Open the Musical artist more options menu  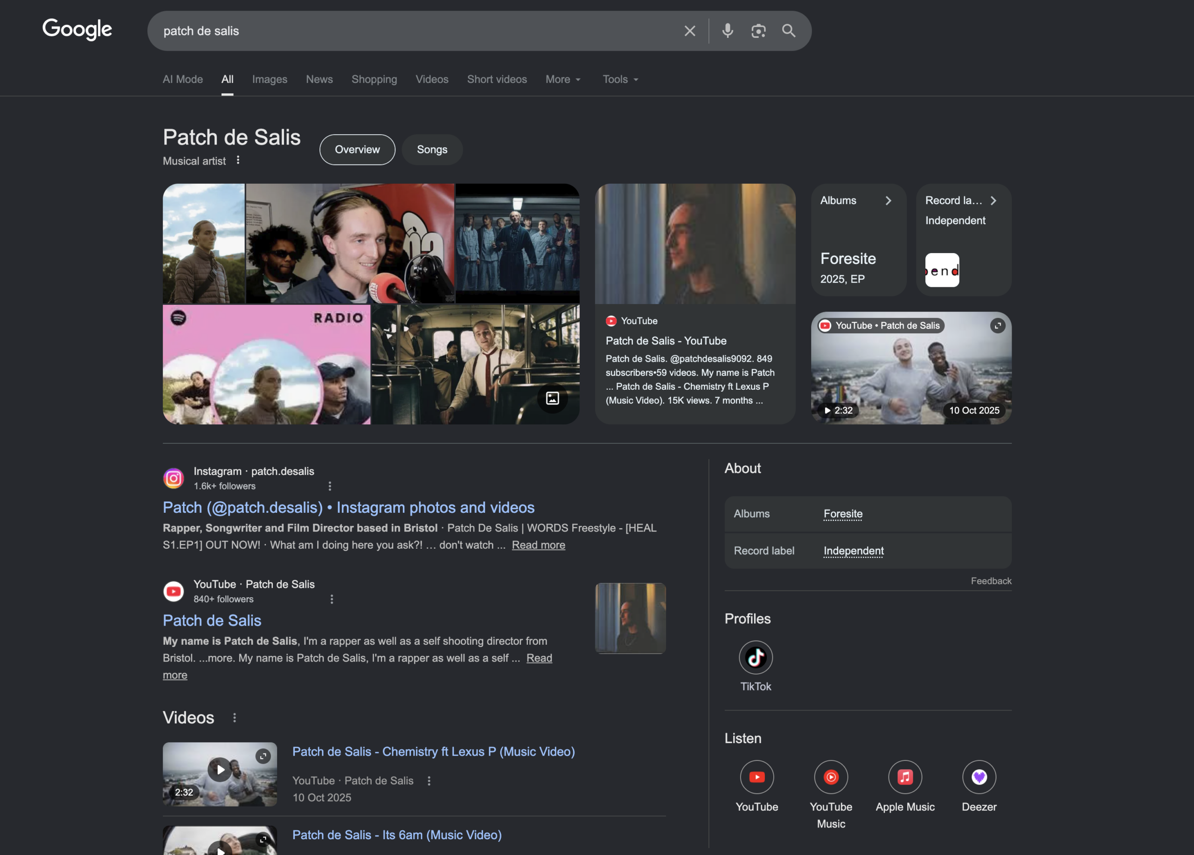[238, 160]
